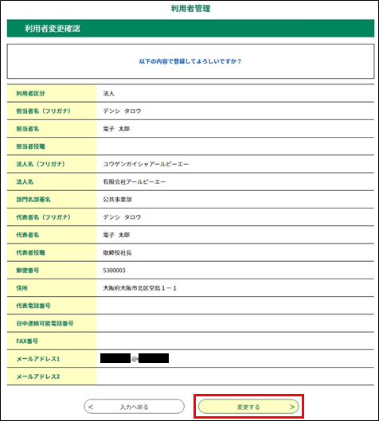The height and width of the screenshot is (421, 379).
Task: Select the メールアドレス2 label
Action: tap(38, 376)
